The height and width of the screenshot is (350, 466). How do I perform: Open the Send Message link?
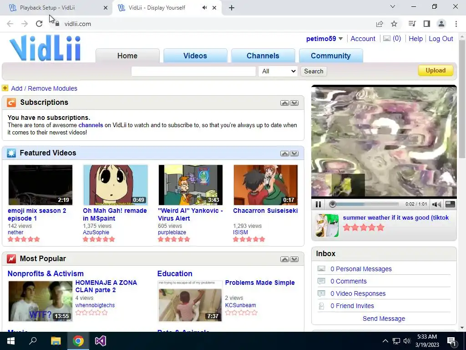tap(384, 319)
